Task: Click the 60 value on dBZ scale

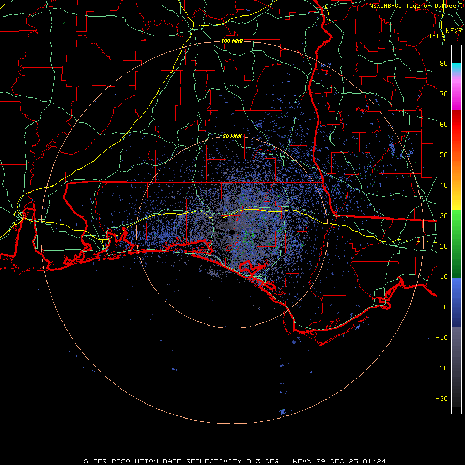Action: pyautogui.click(x=444, y=124)
